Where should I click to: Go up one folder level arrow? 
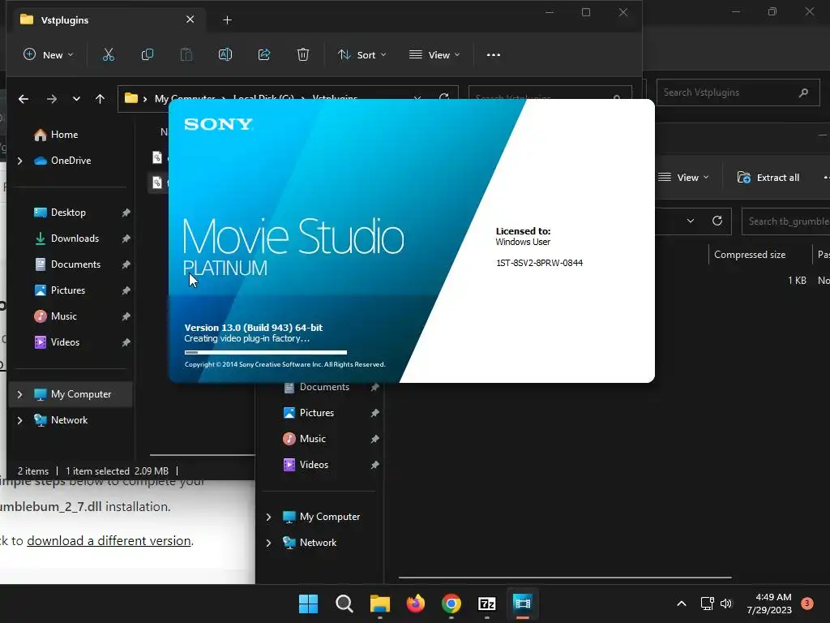click(100, 99)
